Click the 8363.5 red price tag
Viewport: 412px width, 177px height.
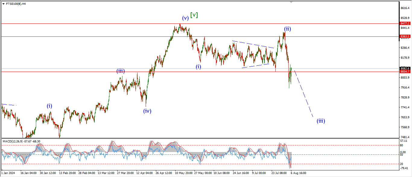click(x=405, y=36)
